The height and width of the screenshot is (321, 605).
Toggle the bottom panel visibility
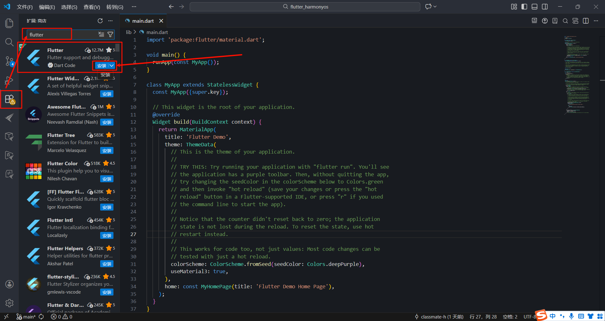[534, 7]
